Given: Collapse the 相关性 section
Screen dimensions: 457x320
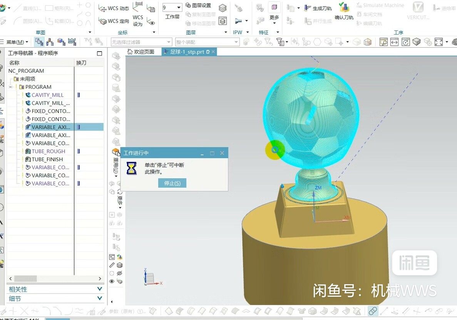Looking at the screenshot, I should tap(100, 289).
